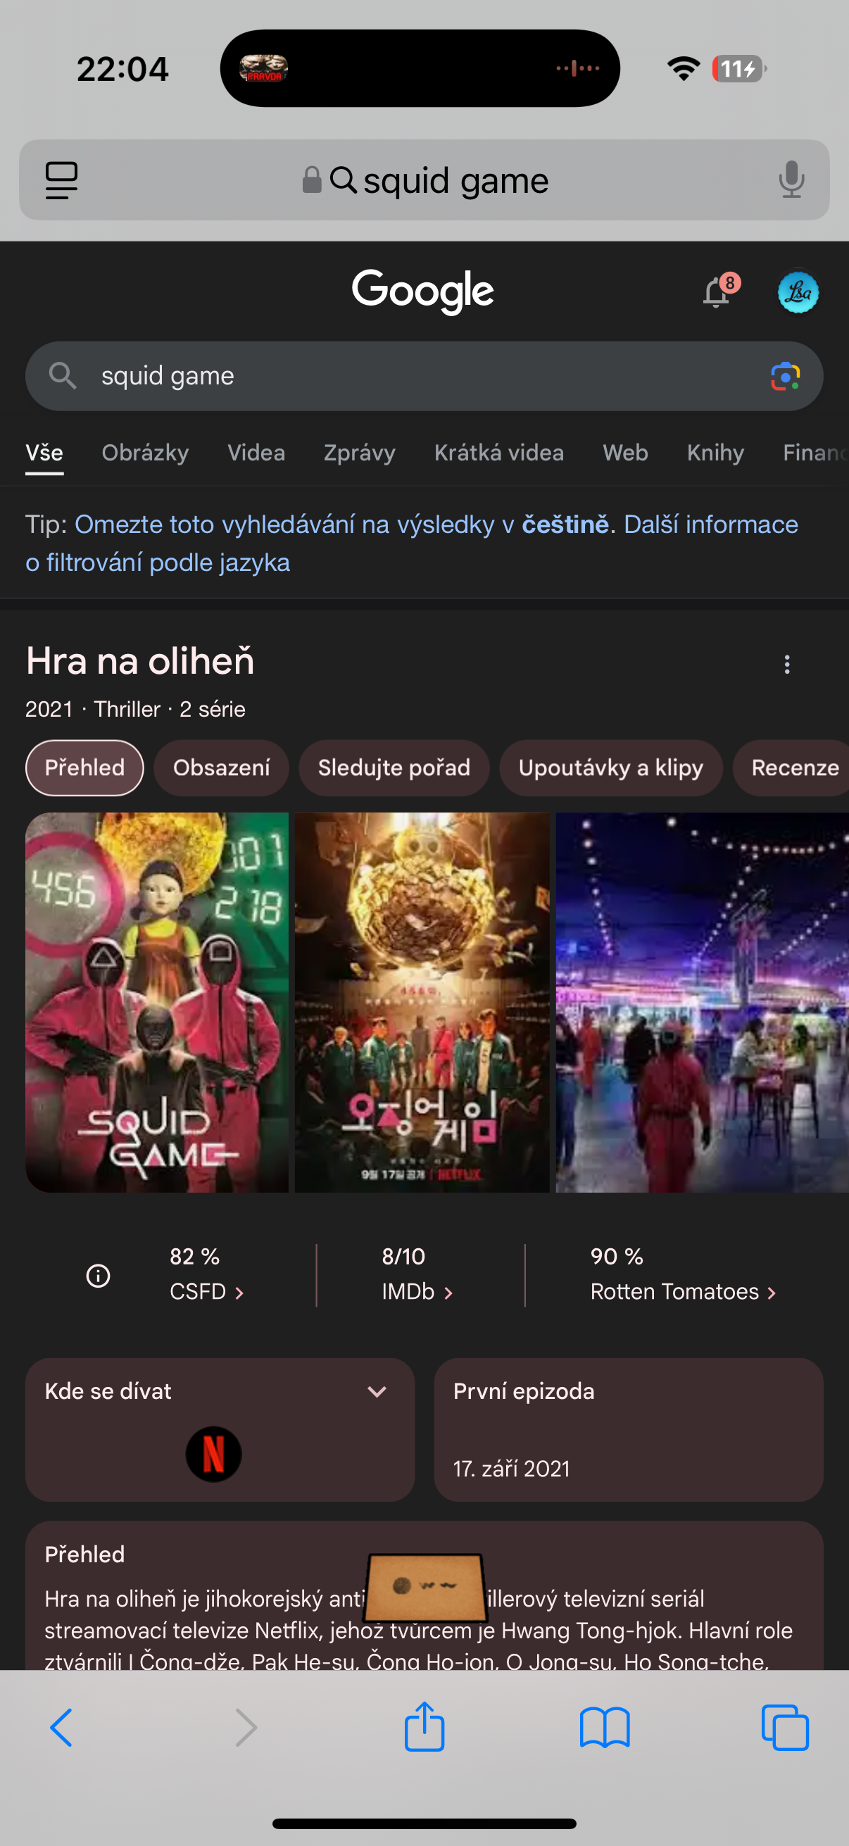
Task: Open Google notifications bell
Action: point(717,293)
